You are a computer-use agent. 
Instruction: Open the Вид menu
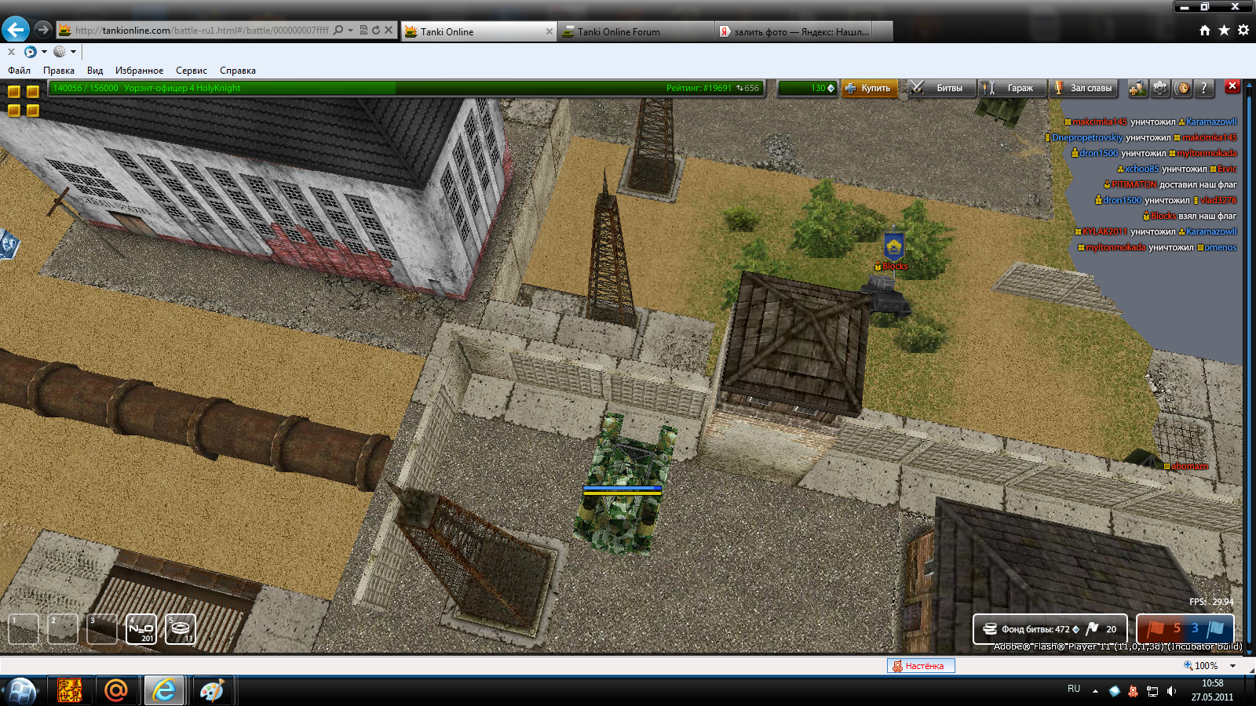click(95, 71)
